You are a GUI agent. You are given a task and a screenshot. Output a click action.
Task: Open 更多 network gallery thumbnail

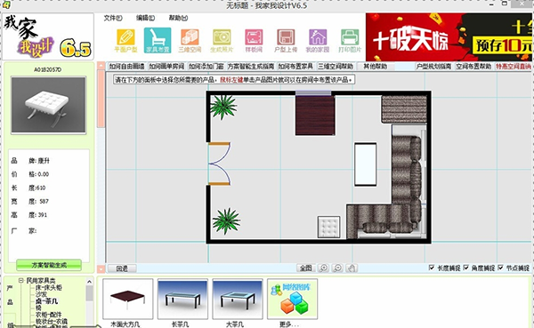(x=292, y=299)
